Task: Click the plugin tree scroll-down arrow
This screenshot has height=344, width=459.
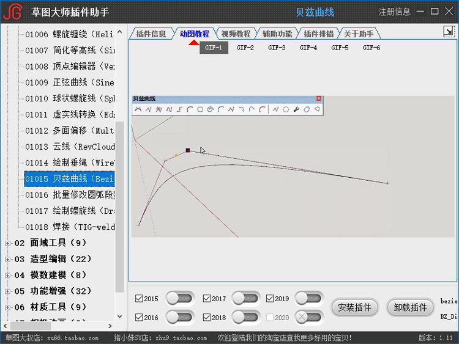Action: 120,317
